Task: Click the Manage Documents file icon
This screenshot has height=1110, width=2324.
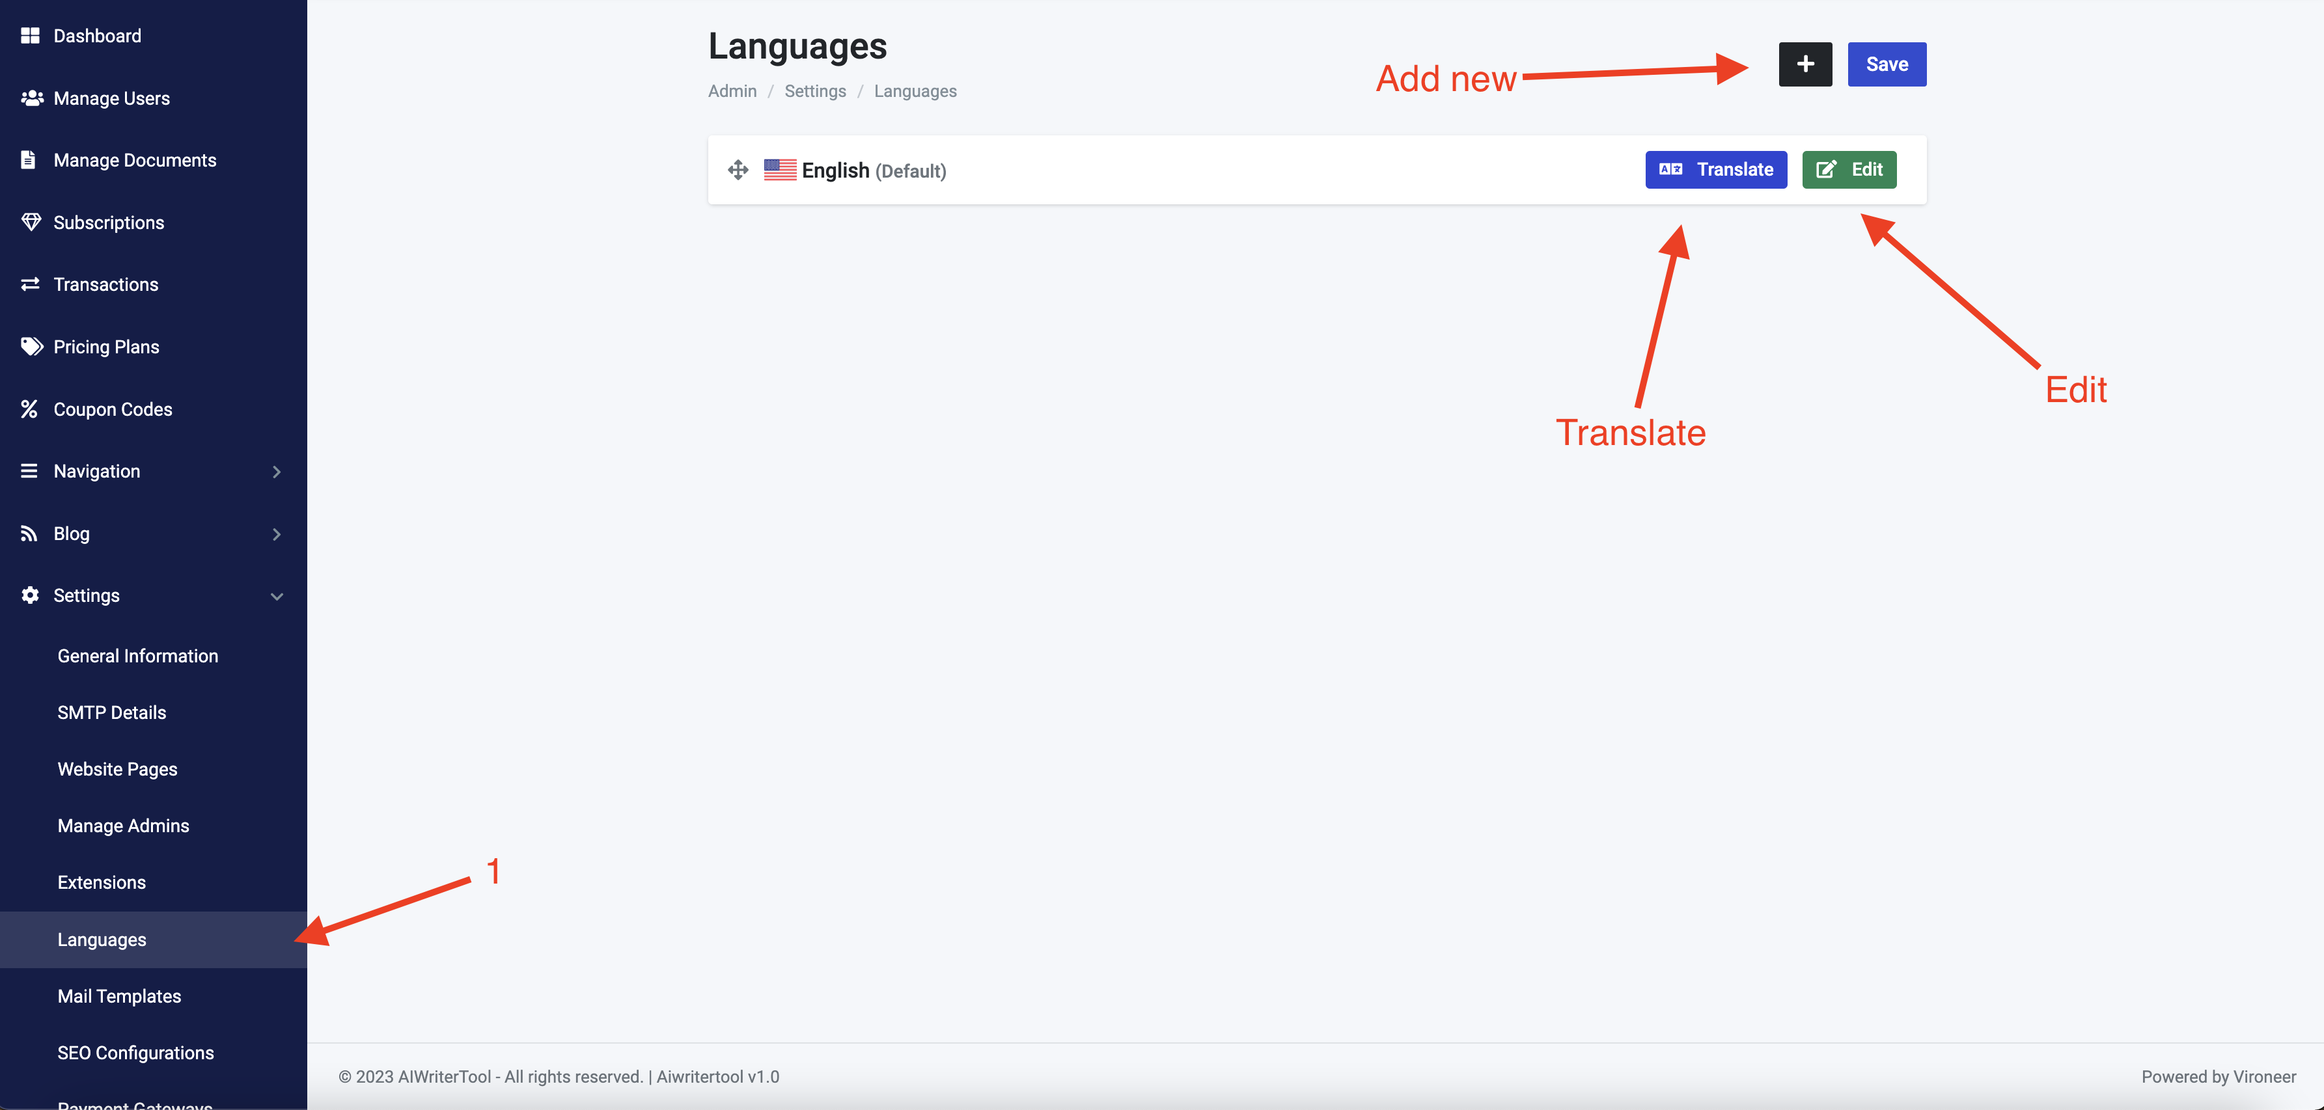Action: click(x=29, y=159)
